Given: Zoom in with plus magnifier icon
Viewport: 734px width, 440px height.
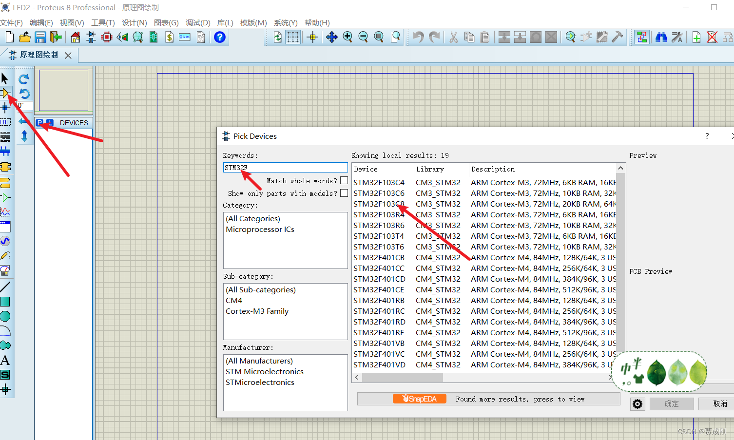Looking at the screenshot, I should pos(348,37).
